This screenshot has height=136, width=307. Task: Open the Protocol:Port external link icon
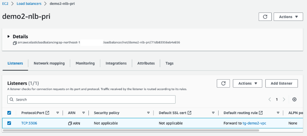point(47,113)
